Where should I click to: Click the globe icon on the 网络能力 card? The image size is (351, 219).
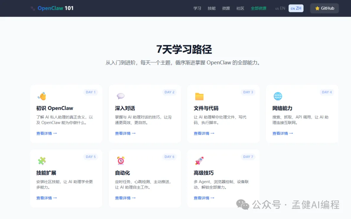[278, 96]
